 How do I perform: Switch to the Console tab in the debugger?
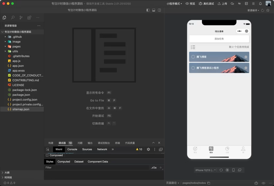(x=72, y=149)
